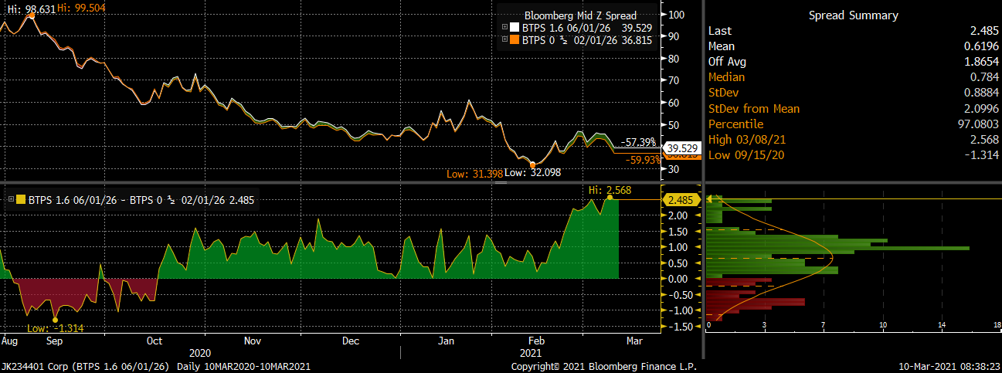
Task: Click the 18 tick on histogram axis
Action: point(997,324)
